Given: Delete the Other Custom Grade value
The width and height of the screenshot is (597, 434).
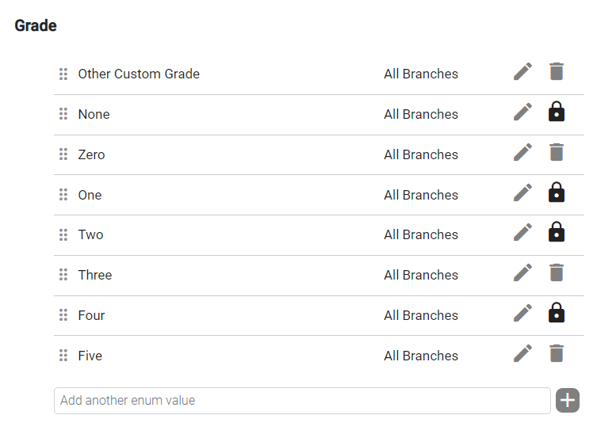Looking at the screenshot, I should (557, 71).
